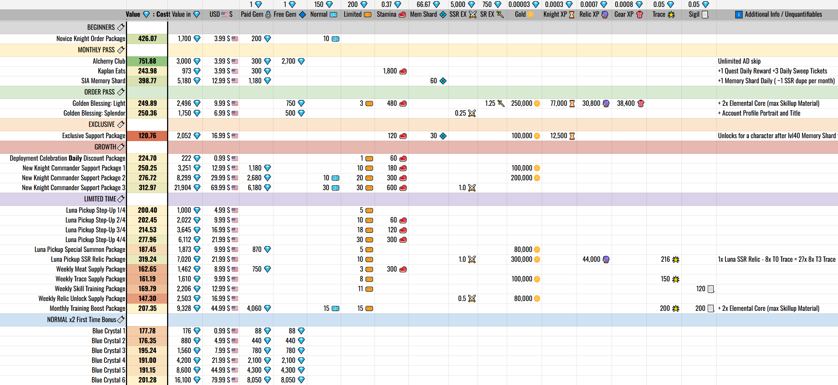The width and height of the screenshot is (838, 385).
Task: Click the Gold coin icon in header
Action: [530, 15]
